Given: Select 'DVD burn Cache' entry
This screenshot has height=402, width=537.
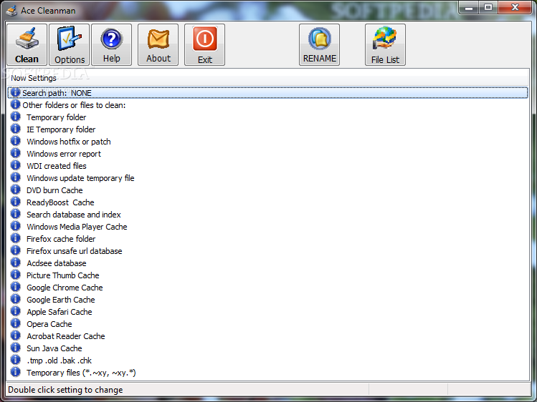Looking at the screenshot, I should pyautogui.click(x=54, y=190).
